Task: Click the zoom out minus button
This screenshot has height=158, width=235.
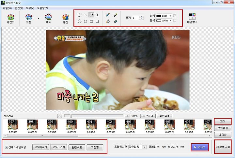Action: [60, 116]
